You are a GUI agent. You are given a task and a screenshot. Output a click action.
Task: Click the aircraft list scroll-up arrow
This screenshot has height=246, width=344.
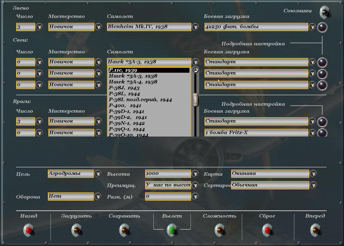coord(195,70)
